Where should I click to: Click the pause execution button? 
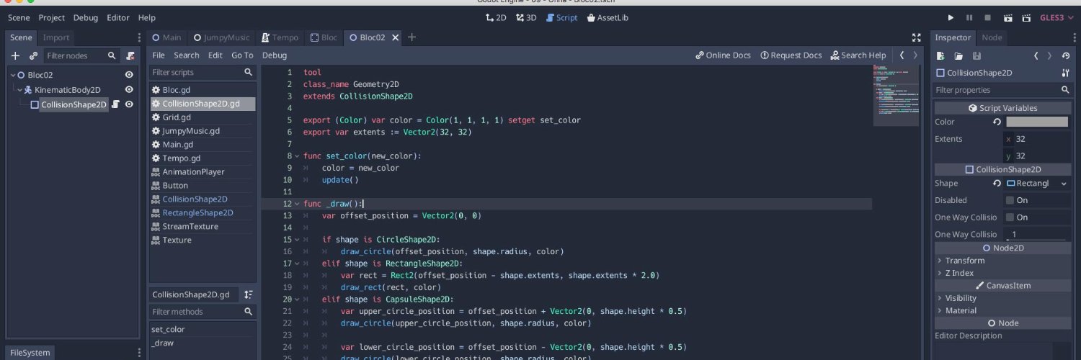(x=969, y=17)
